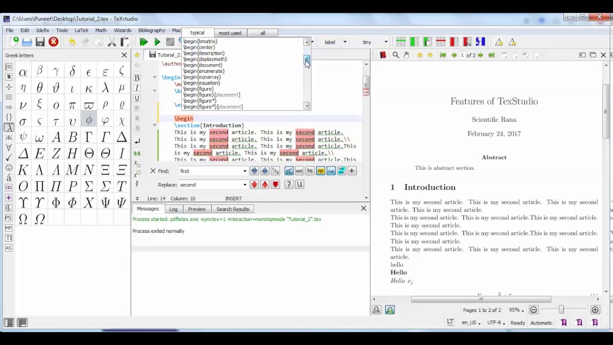Save the document with the floppy icon
Screen dimensions: 613x345
click(x=40, y=42)
